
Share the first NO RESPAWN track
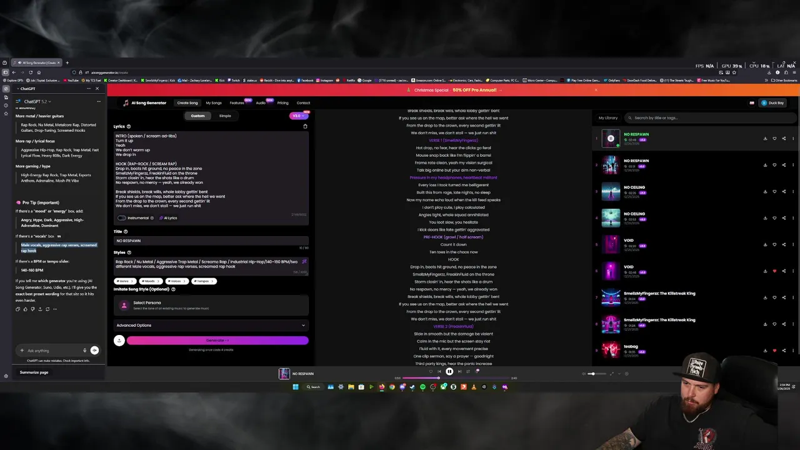784,139
